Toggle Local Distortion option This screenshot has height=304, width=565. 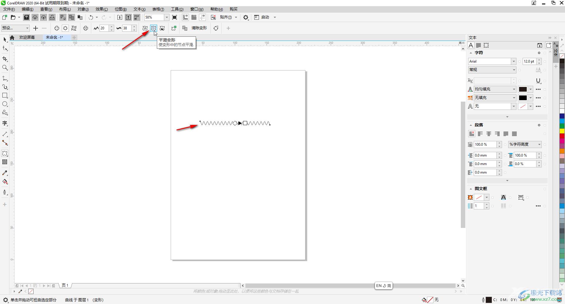pos(162,28)
